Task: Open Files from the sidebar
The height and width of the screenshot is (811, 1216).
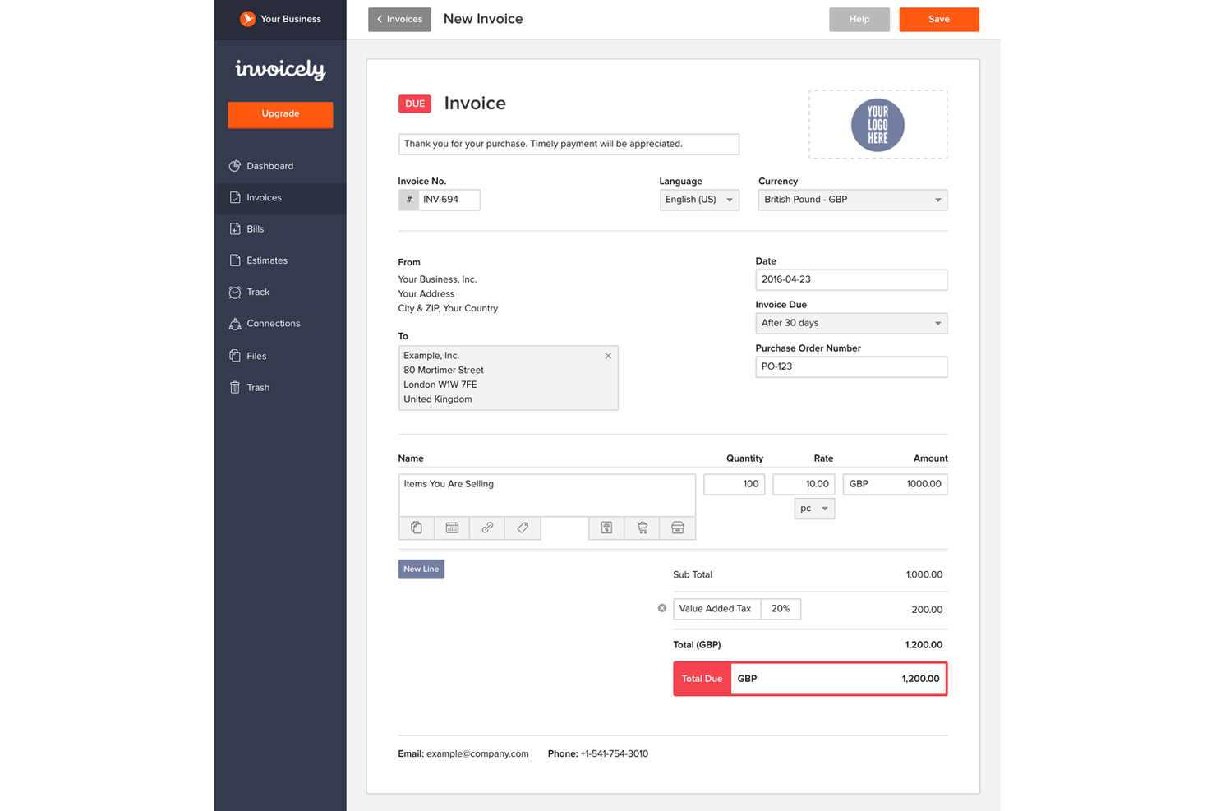Action: [x=256, y=355]
